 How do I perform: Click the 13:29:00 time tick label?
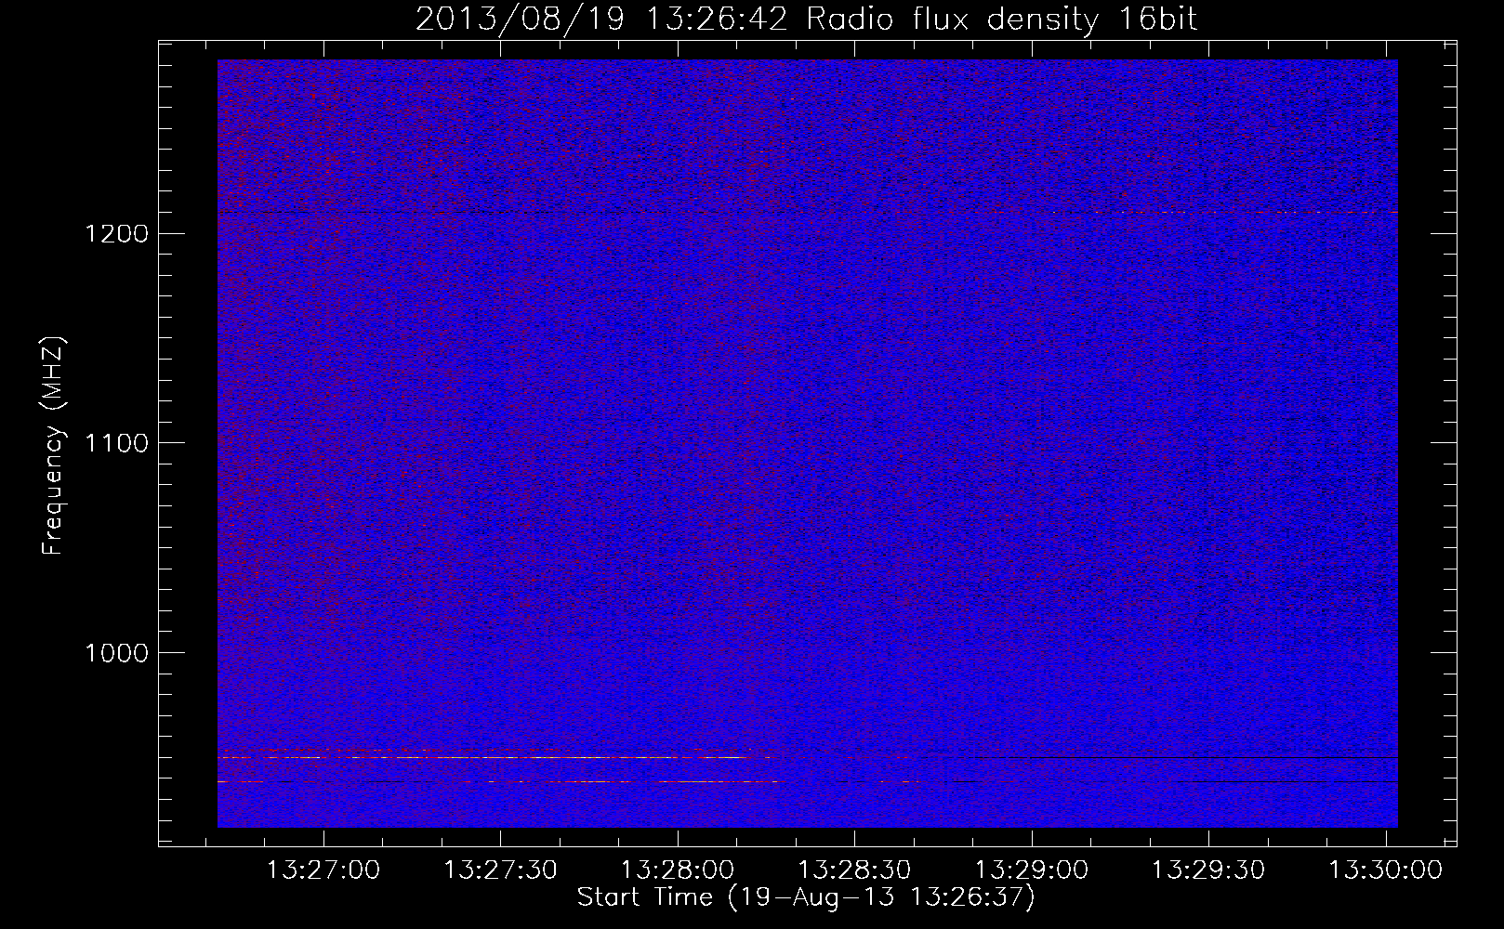coord(1032,870)
